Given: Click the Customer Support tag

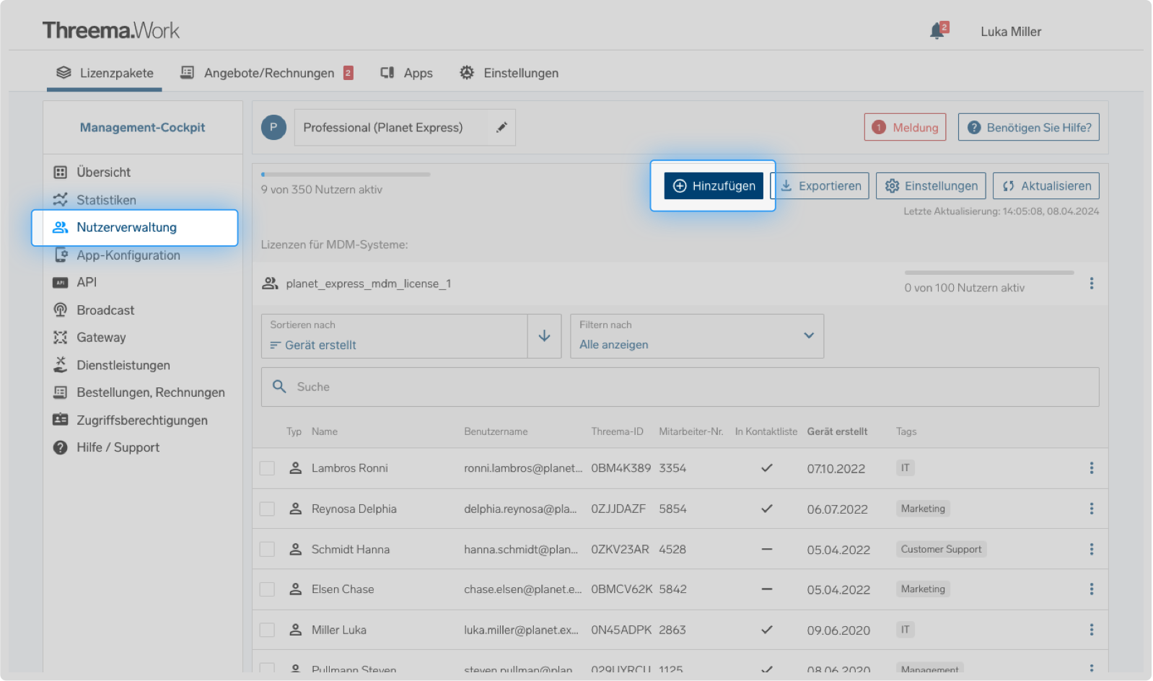Looking at the screenshot, I should 941,549.
